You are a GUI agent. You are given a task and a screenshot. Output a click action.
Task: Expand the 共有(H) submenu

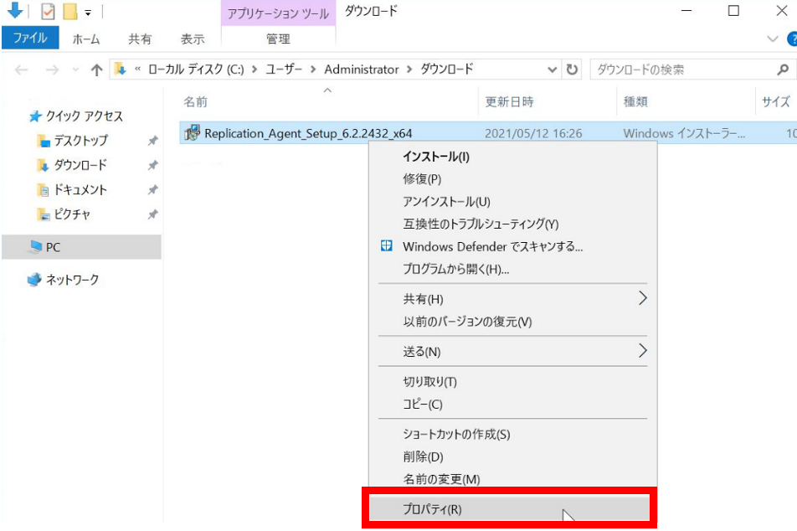tap(512, 299)
